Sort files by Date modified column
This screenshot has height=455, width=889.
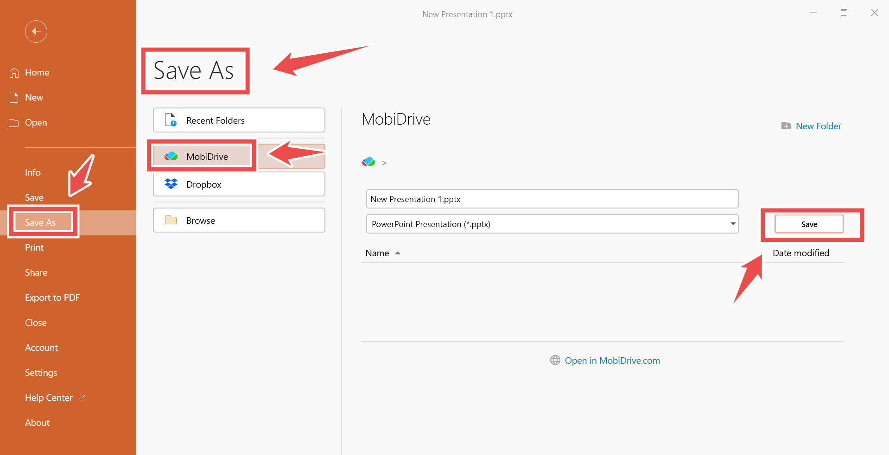(x=801, y=253)
